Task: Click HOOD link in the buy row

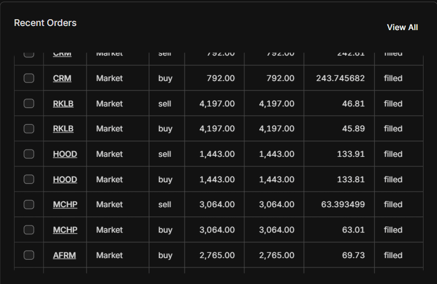Action: point(65,179)
